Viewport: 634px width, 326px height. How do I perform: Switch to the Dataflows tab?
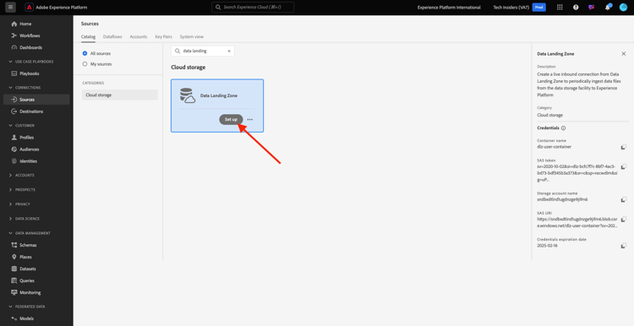click(112, 37)
